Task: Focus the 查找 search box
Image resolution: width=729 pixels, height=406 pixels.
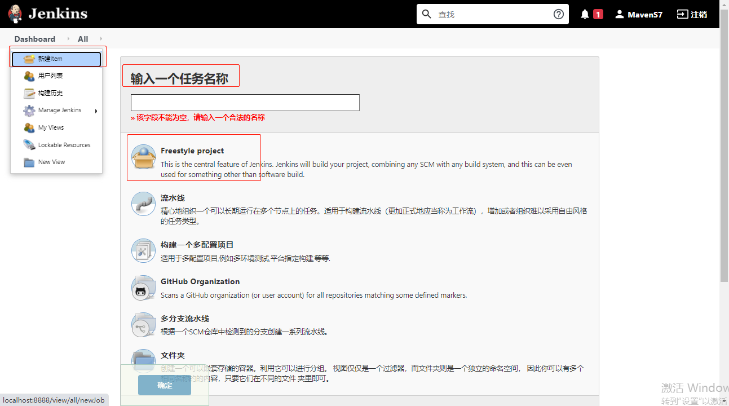Action: (x=492, y=14)
